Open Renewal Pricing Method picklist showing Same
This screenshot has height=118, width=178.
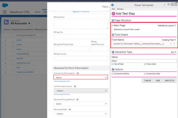(81, 104)
